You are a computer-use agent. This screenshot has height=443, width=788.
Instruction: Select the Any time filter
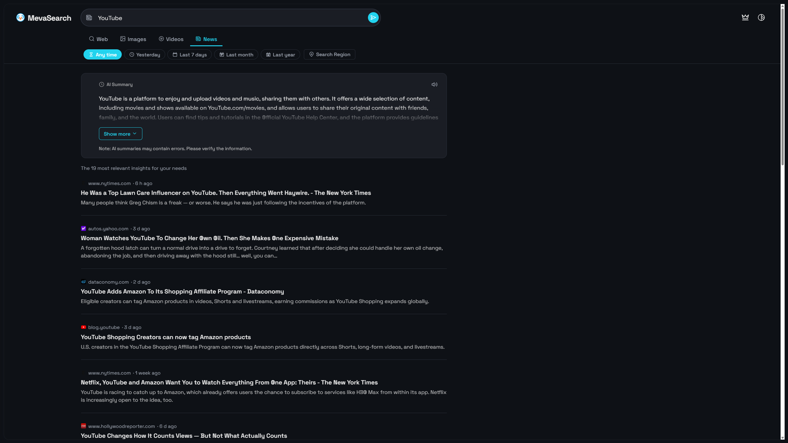click(x=103, y=55)
